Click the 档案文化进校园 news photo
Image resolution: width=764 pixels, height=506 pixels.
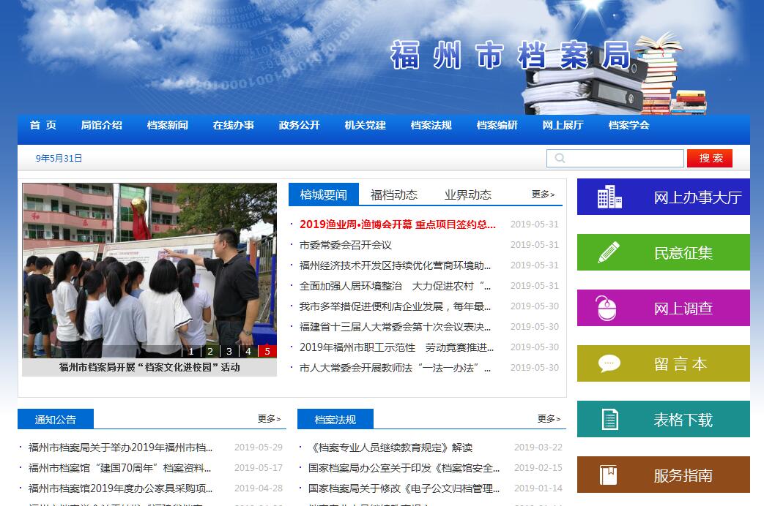click(x=149, y=271)
